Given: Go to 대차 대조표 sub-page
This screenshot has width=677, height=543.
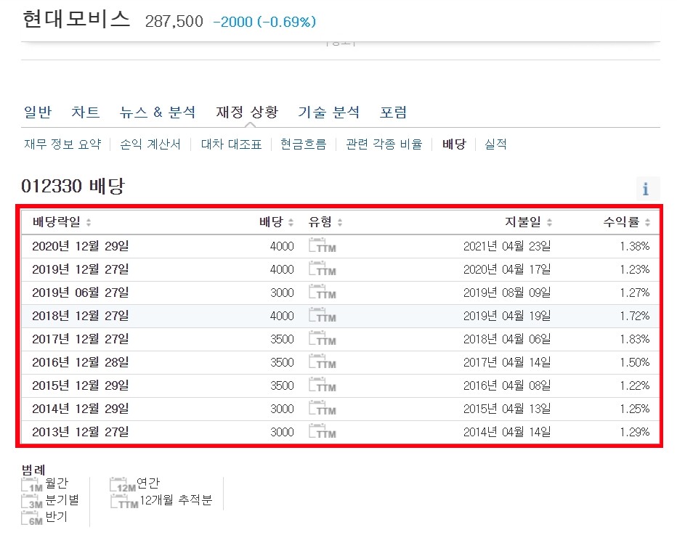Looking at the screenshot, I should [232, 144].
